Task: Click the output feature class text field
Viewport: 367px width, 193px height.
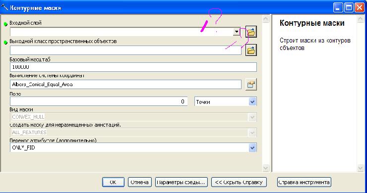Action: pos(125,50)
